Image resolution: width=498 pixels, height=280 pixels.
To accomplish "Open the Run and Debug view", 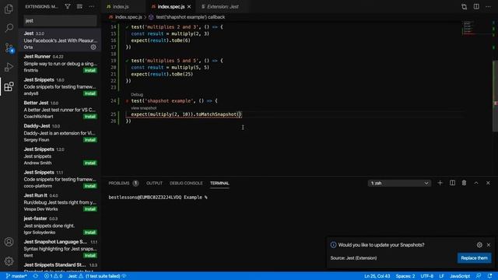I will (9, 67).
